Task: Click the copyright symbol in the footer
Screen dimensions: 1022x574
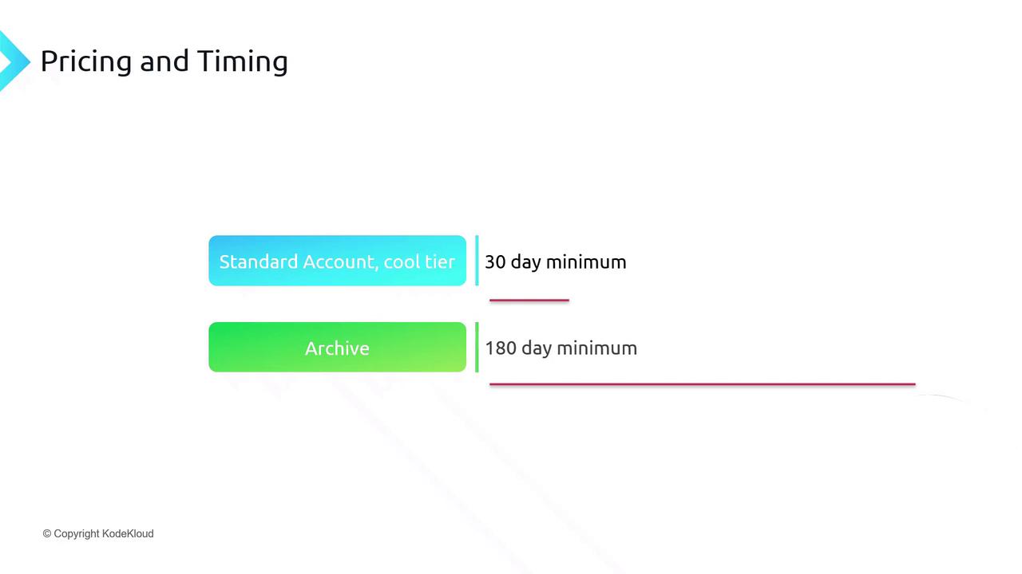Action: pos(47,533)
